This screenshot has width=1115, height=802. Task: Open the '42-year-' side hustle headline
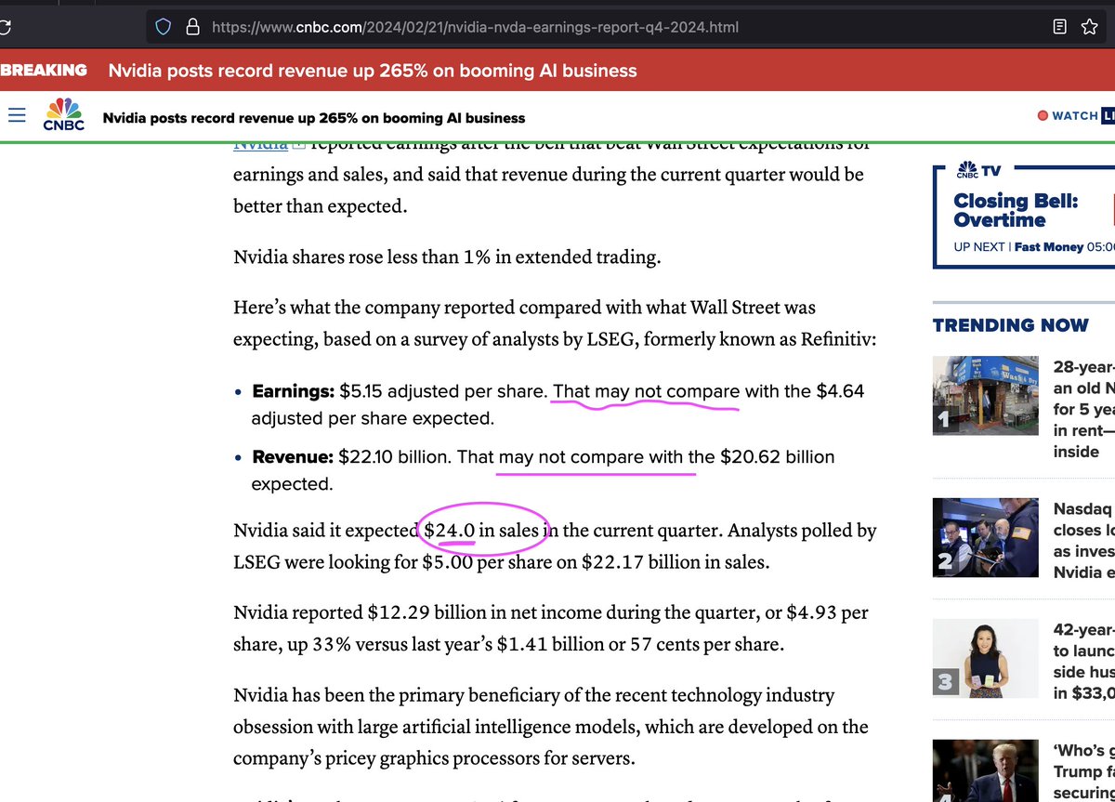pyautogui.click(x=1083, y=661)
